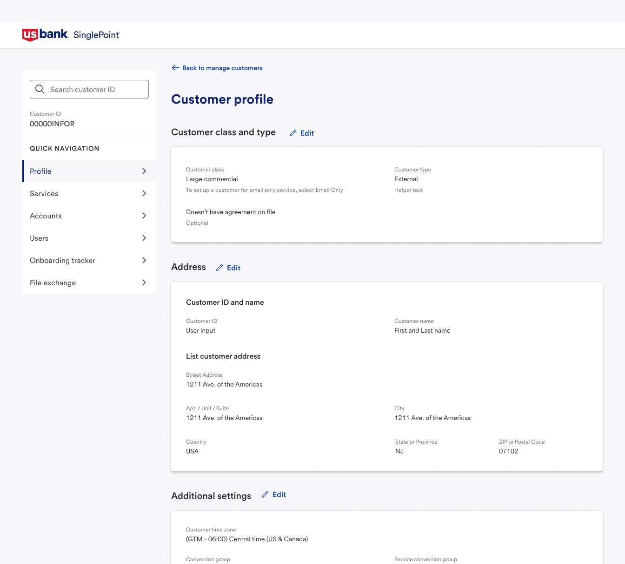The image size is (625, 564).
Task: Click pencil icon beside Additional settings
Action: pyautogui.click(x=265, y=494)
